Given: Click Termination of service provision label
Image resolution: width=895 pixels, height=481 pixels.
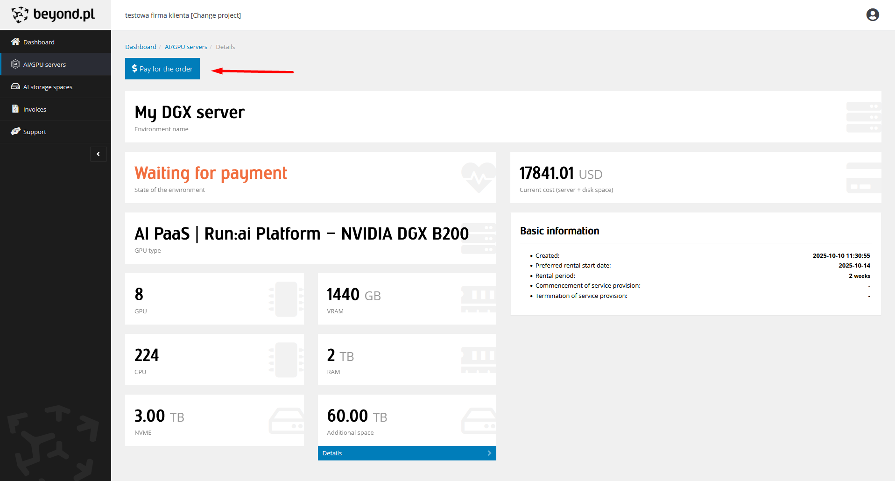Looking at the screenshot, I should click(581, 296).
